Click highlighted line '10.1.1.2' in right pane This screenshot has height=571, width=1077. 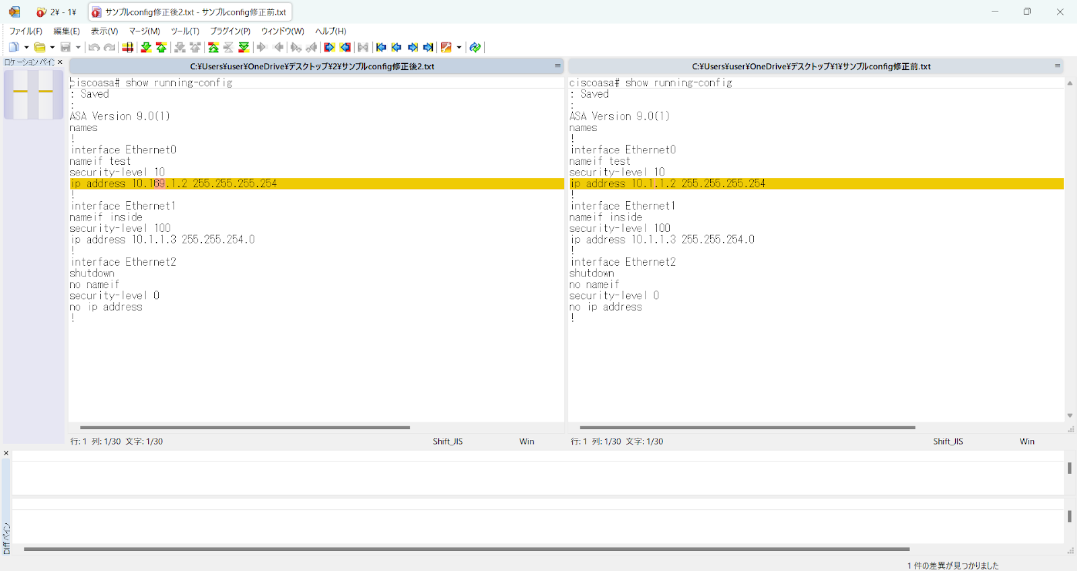pos(817,184)
